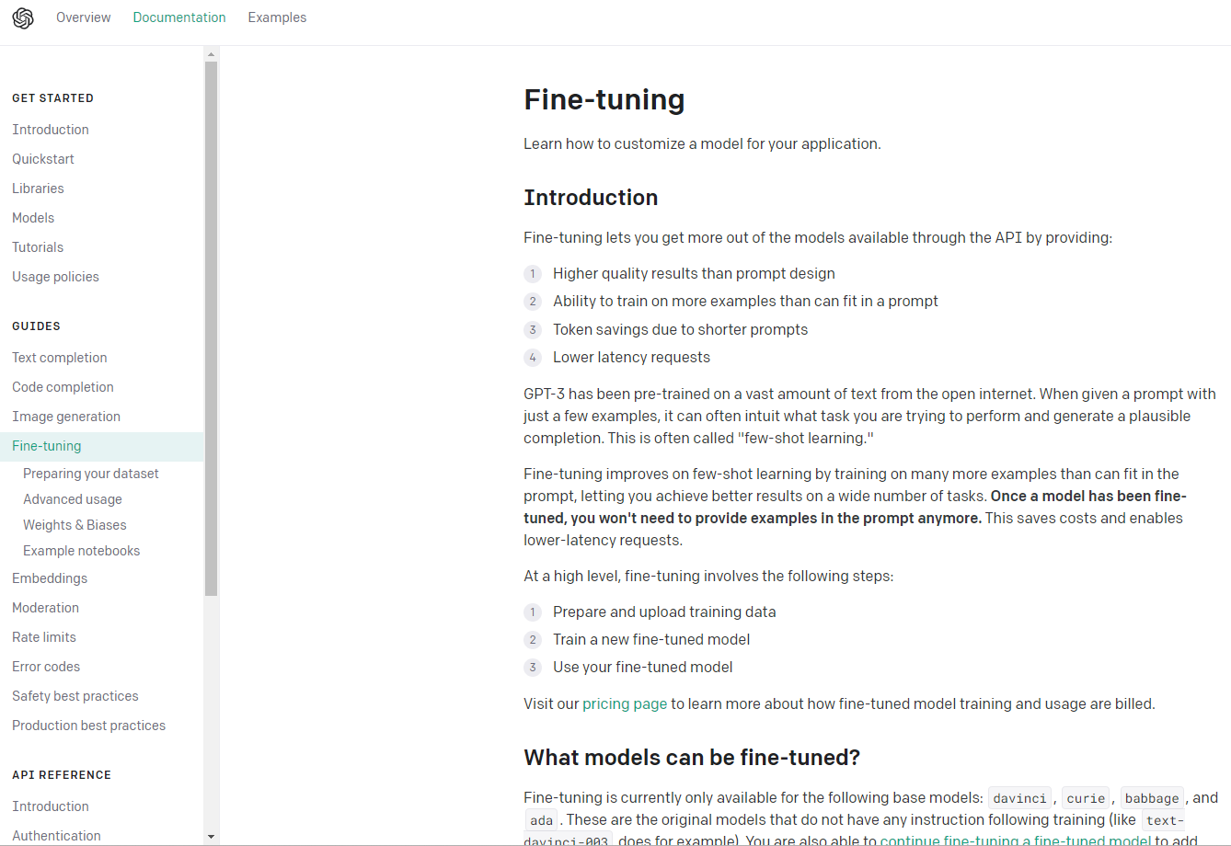Open Weights & Biases subsection
This screenshot has width=1231, height=846.
tap(75, 525)
